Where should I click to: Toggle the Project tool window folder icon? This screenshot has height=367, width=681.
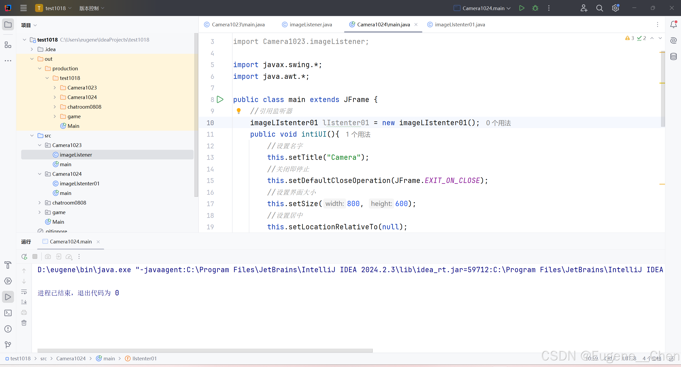pyautogui.click(x=8, y=25)
